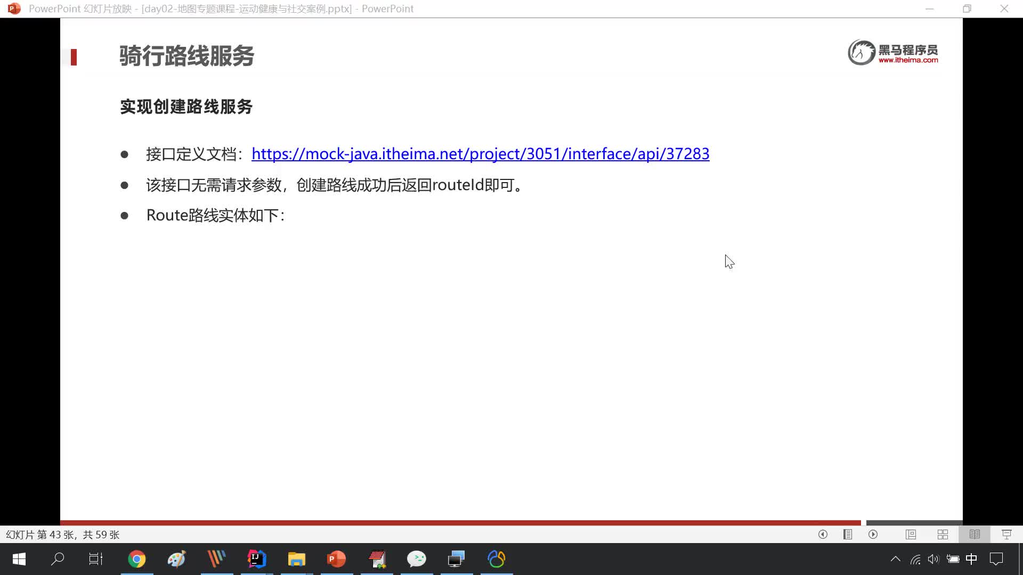Switch to Google Chrome in taskbar
Image resolution: width=1023 pixels, height=575 pixels.
click(137, 559)
